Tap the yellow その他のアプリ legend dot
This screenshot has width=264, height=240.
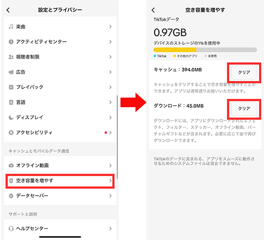(174, 56)
